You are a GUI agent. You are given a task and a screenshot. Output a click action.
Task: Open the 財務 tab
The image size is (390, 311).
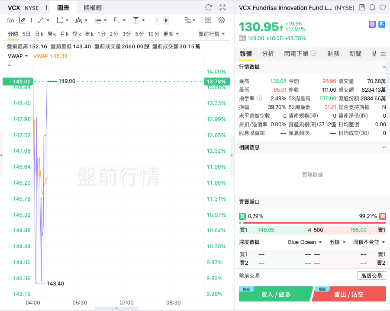333,54
